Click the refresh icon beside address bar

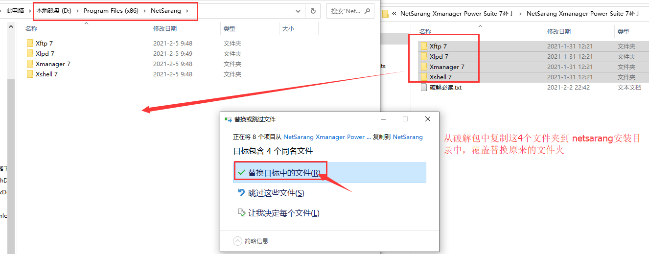click(x=313, y=10)
